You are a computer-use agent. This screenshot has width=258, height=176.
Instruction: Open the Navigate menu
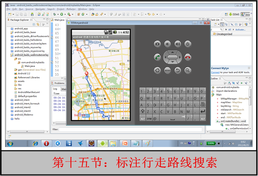[40, 9]
